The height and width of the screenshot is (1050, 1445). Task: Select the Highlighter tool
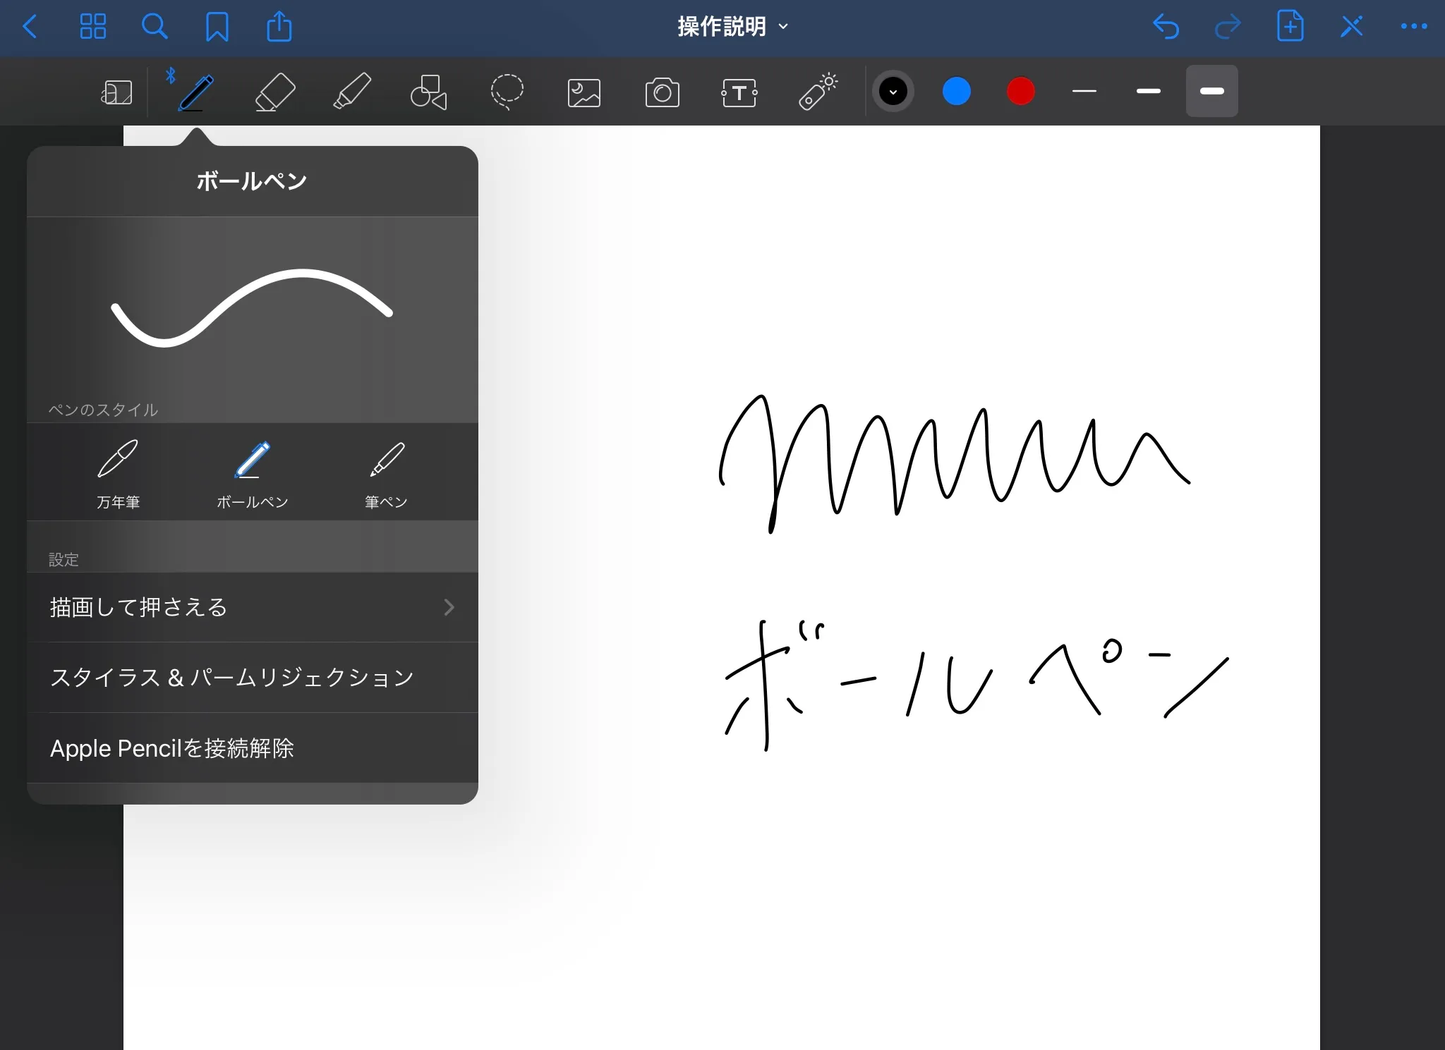coord(352,92)
